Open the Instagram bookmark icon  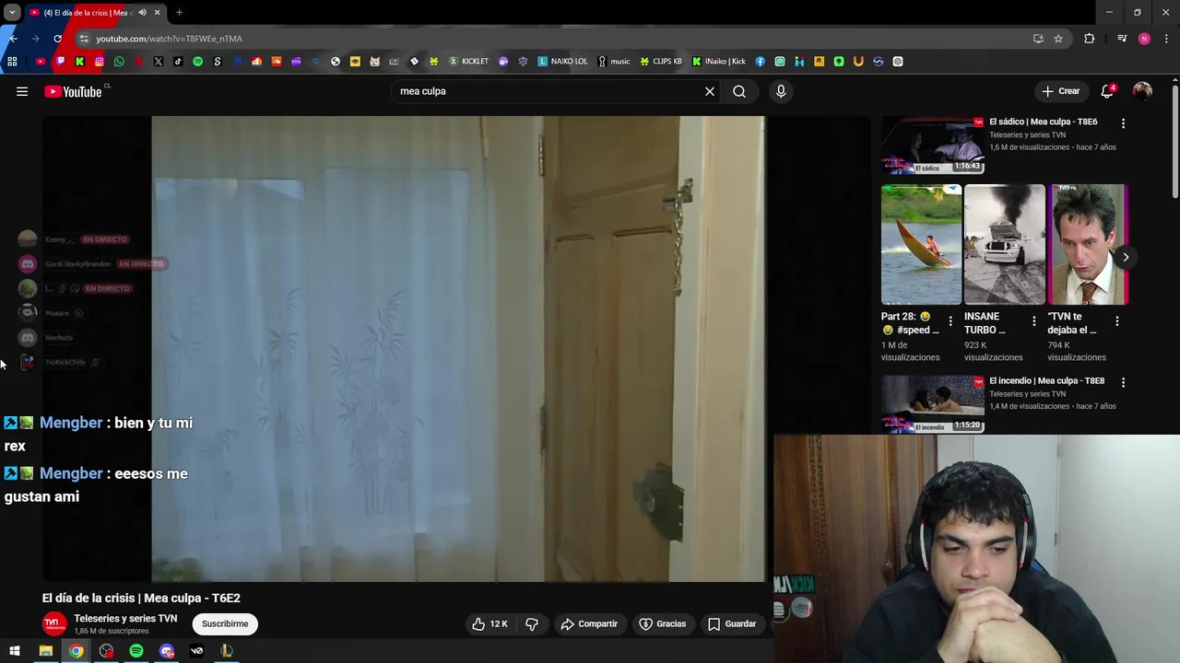[100, 62]
